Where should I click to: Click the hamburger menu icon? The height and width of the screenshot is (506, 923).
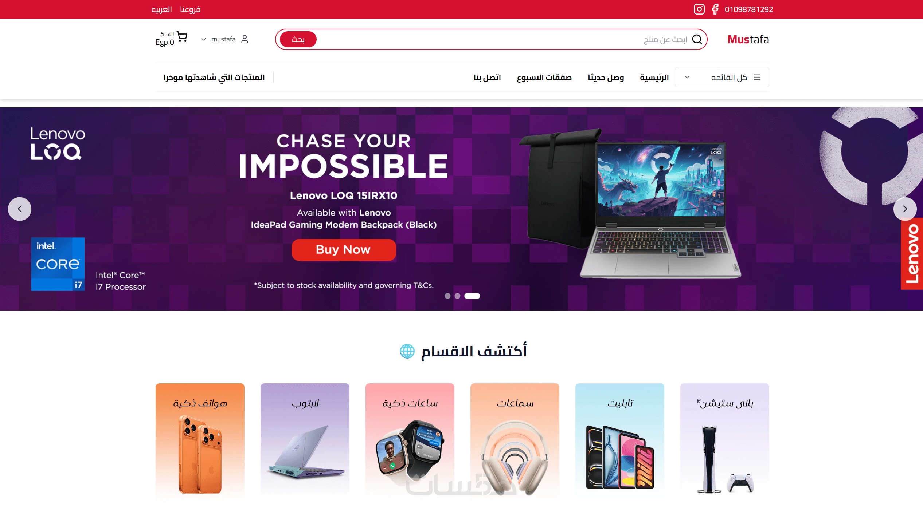[x=757, y=77]
